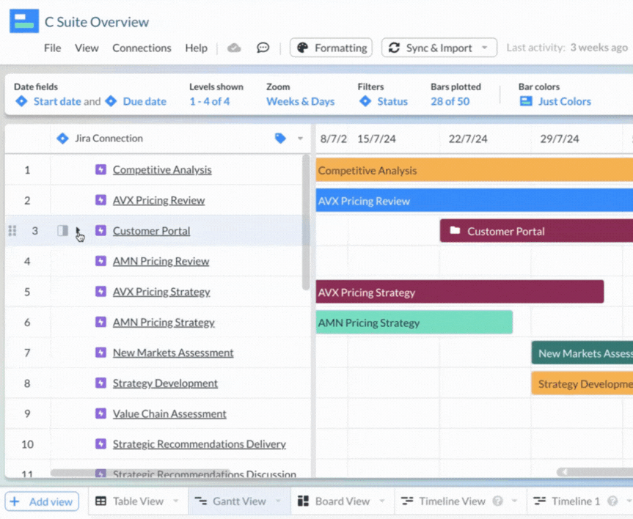
Task: Click the drag handle on row 3
Action: click(x=12, y=230)
